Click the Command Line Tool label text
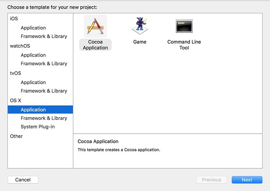270x191 pixels. tap(184, 44)
